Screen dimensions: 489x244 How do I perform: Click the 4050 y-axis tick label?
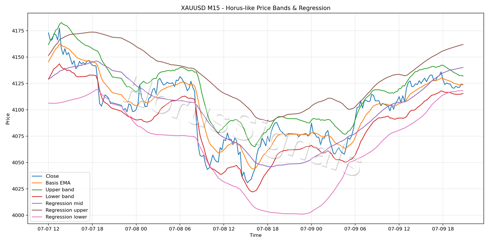click(19, 163)
